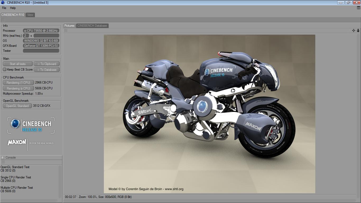Click the Single CPU Render Test console line
Image resolution: width=361 pixels, height=203 pixels.
(x=16, y=177)
